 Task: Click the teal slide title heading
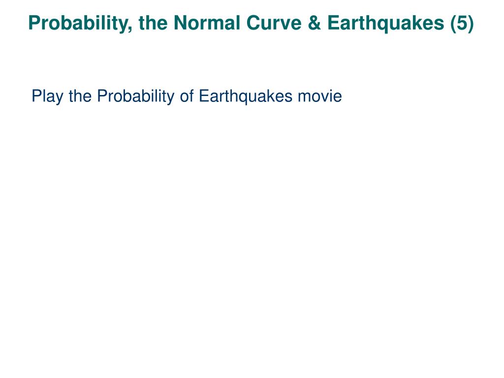click(251, 23)
